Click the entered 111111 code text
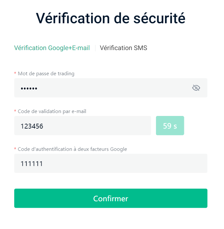 click(x=32, y=164)
